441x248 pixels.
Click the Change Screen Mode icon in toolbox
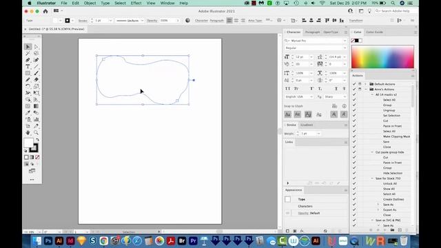(x=32, y=171)
